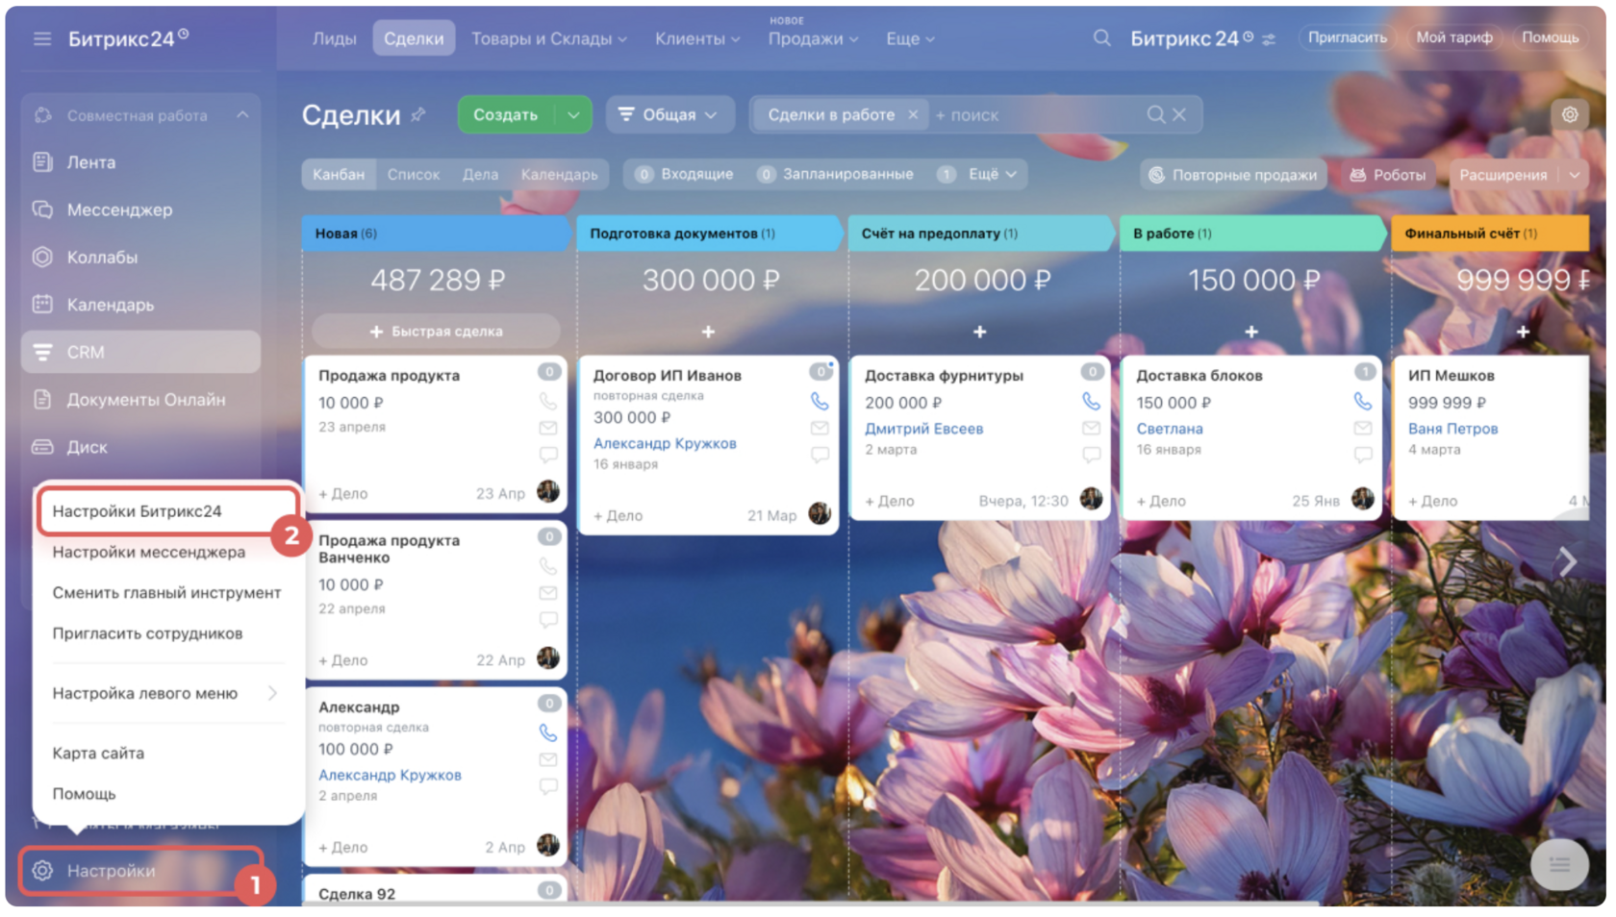Open kanban settings gear icon
The height and width of the screenshot is (917, 1616).
click(1570, 114)
